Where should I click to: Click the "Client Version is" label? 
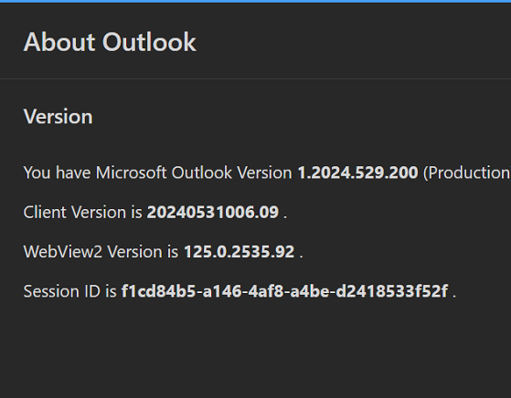(x=83, y=212)
